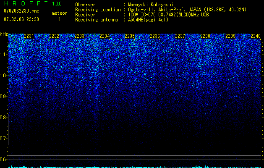This screenshot has width=264, height=168.
Task: Click time marker 2238
Action: point(205,36)
